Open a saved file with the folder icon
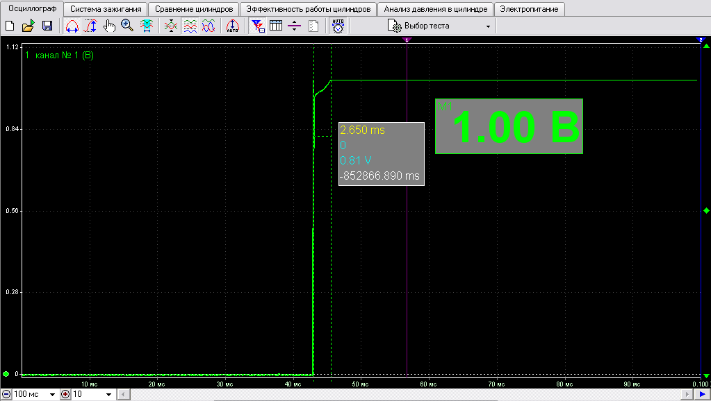This screenshot has width=711, height=401. click(x=28, y=26)
